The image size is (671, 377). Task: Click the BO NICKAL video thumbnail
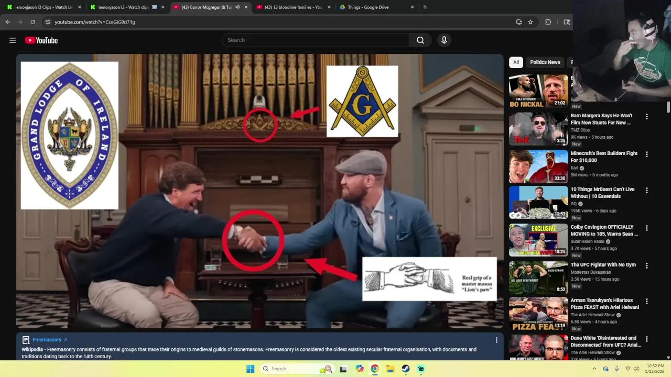pyautogui.click(x=538, y=91)
